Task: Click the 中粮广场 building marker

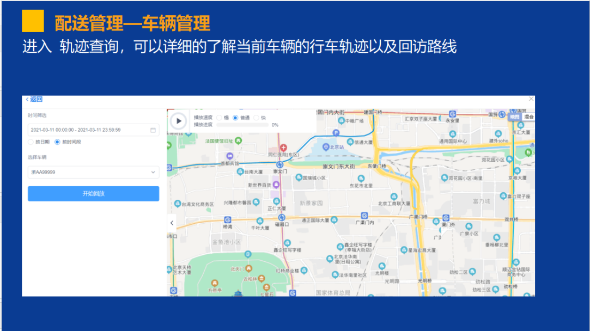Action: [x=341, y=121]
